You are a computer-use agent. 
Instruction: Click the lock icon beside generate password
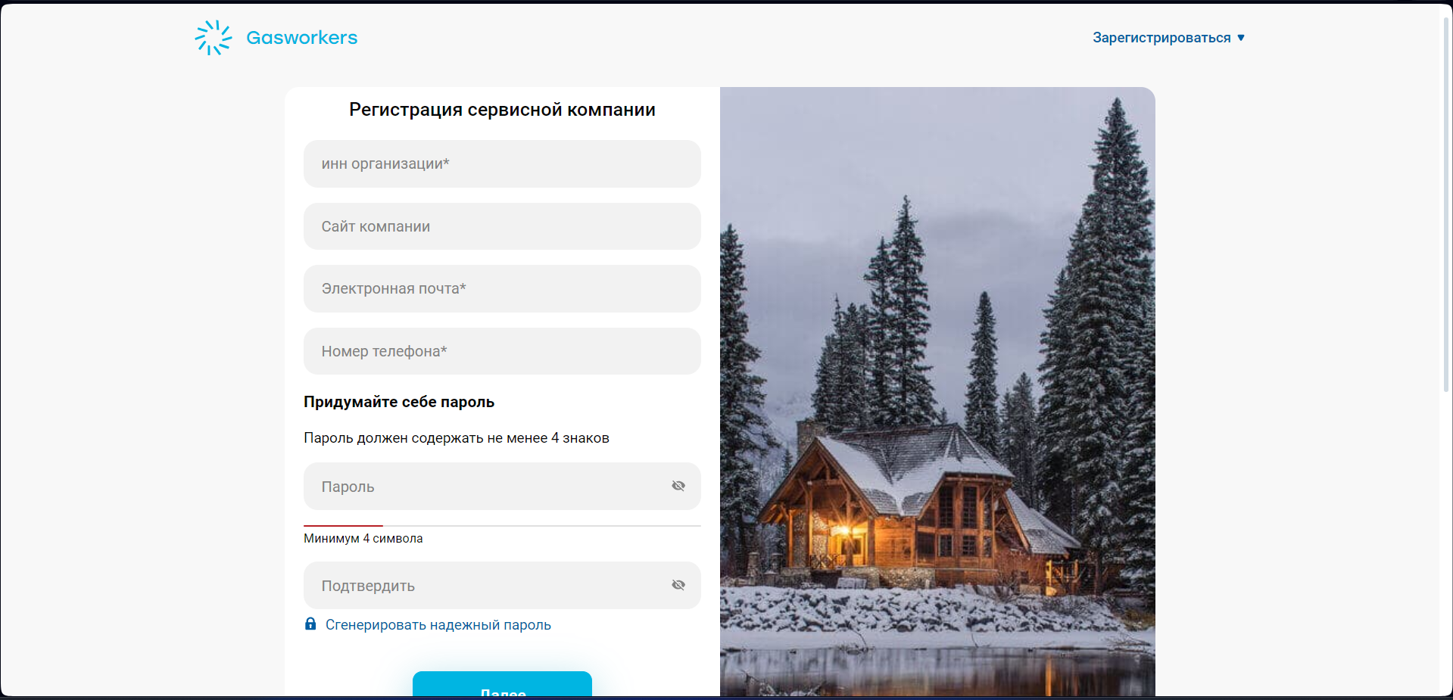click(310, 624)
